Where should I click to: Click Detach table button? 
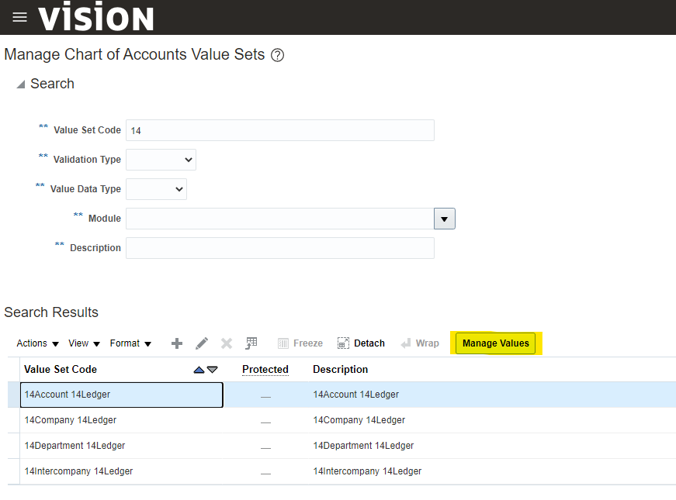[361, 343]
